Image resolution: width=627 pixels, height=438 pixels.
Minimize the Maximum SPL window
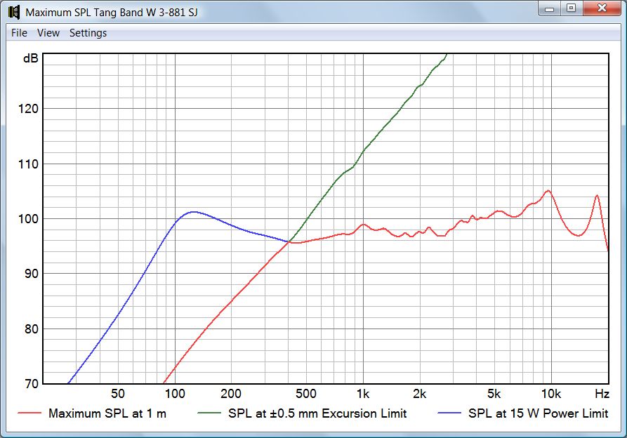pyautogui.click(x=550, y=8)
